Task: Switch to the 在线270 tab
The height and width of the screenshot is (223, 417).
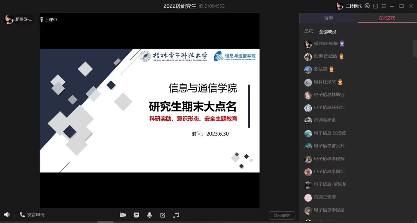Action: [387, 18]
